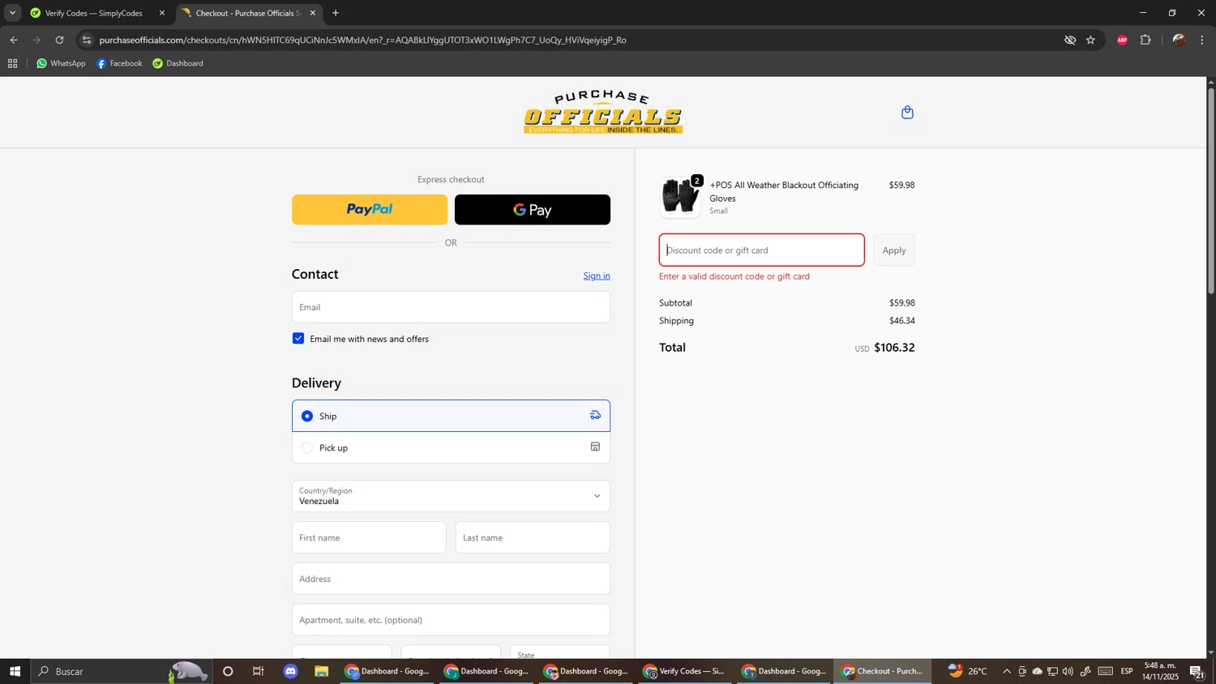Image resolution: width=1216 pixels, height=684 pixels.
Task: Open the notification center icon
Action: pyautogui.click(x=1197, y=671)
